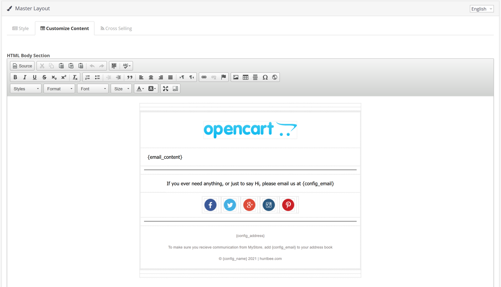Click the Facebook social icon
Image resolution: width=501 pixels, height=287 pixels.
210,205
